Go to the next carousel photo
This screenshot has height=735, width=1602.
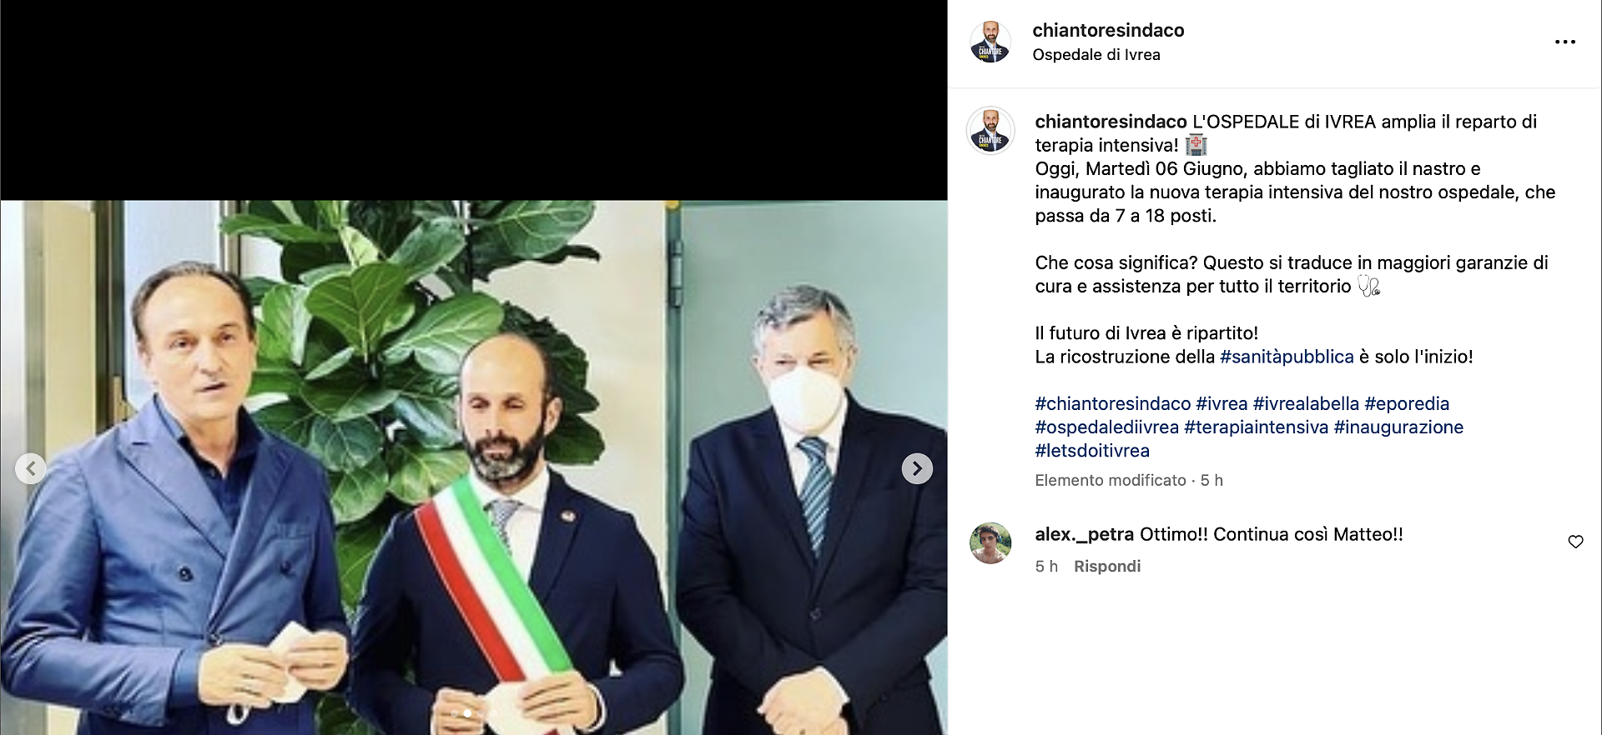917,468
